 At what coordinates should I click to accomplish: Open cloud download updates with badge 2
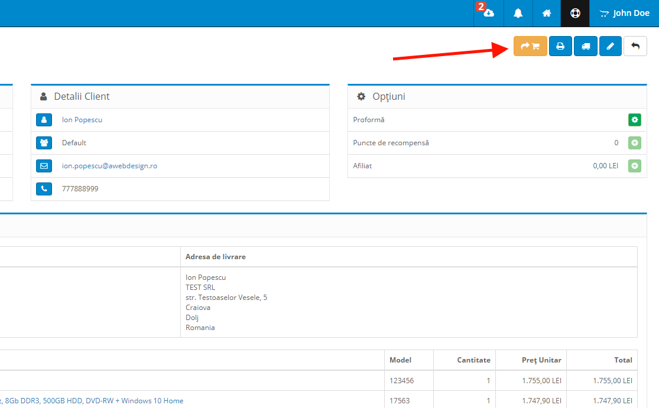(x=488, y=13)
